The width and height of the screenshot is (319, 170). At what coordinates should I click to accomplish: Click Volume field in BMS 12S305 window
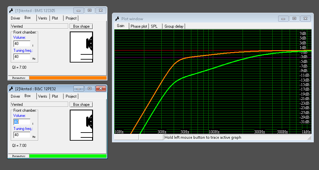point(22,44)
